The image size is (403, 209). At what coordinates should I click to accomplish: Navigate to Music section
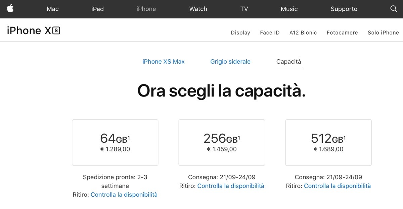[289, 9]
